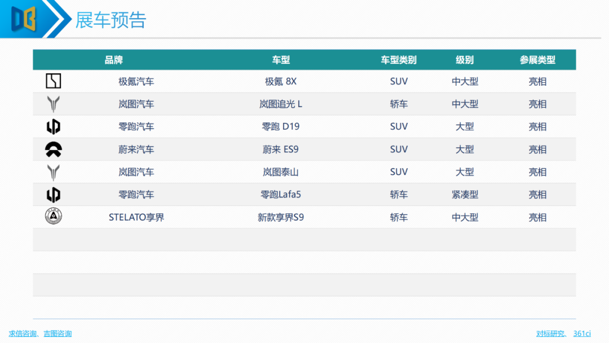The height and width of the screenshot is (343, 609).
Task: Select 零跑汽车 in the 零跑Lafa5 row
Action: coord(136,195)
